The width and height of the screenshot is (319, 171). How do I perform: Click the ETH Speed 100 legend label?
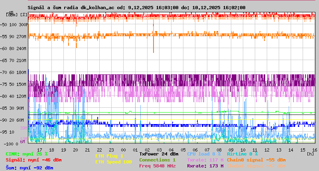[113, 162]
